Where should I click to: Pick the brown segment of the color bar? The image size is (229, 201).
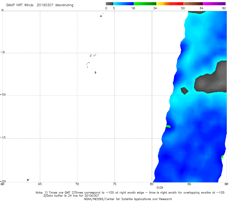[x=193, y=4]
